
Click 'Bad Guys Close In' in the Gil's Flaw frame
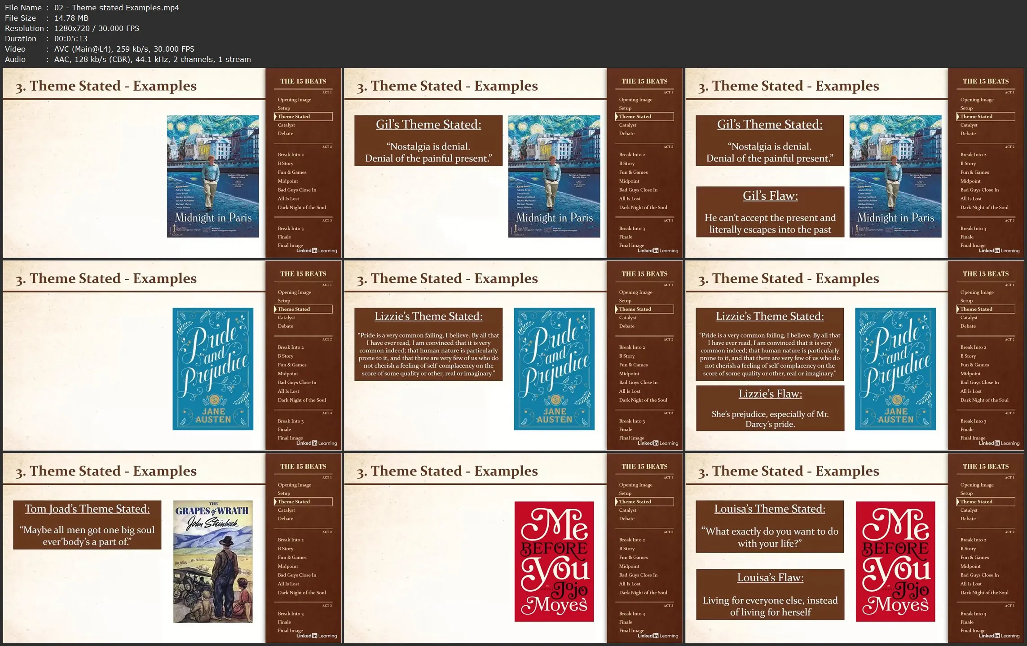[979, 189]
